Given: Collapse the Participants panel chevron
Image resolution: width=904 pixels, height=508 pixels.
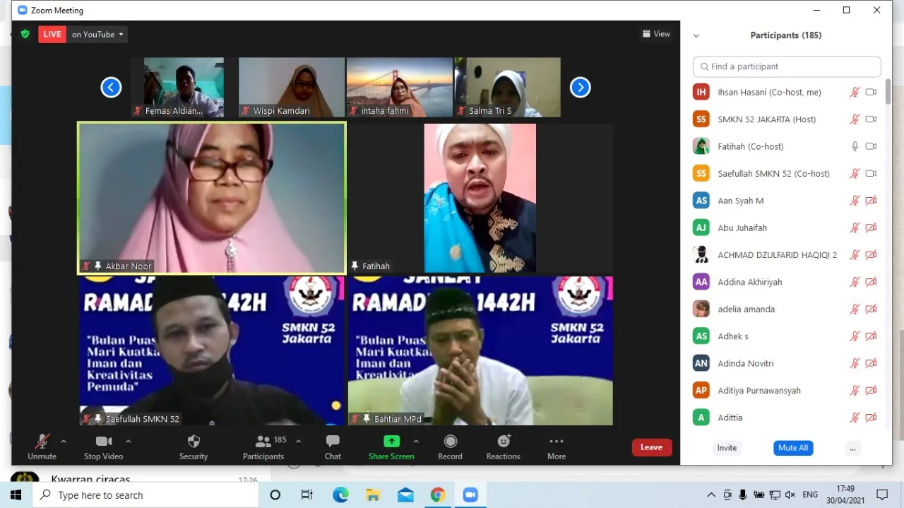Looking at the screenshot, I should (696, 35).
